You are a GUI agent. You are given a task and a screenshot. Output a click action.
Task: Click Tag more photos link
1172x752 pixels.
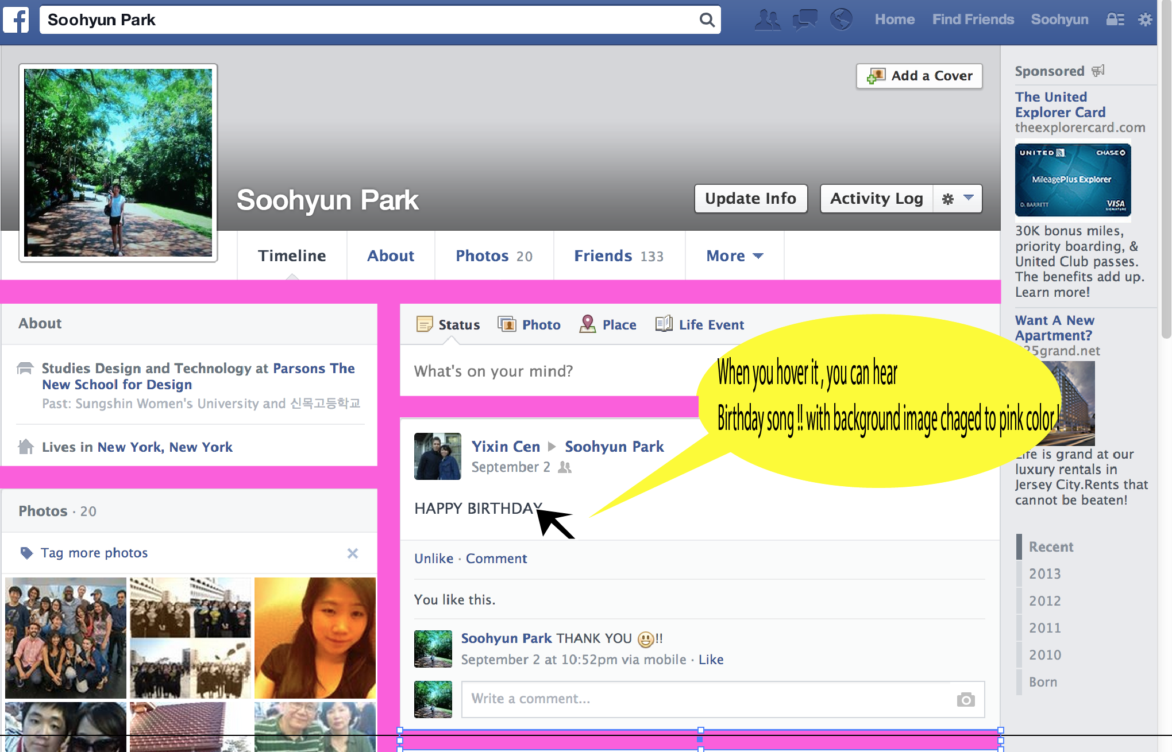pyautogui.click(x=94, y=553)
